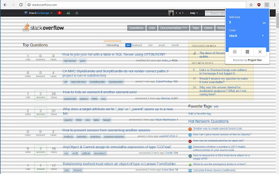Open 'How to prevent session from overwriting' question
The height and width of the screenshot is (174, 279).
(x=106, y=130)
